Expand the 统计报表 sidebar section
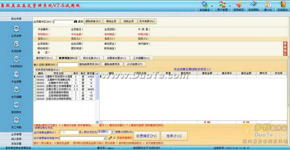Screen dimensions: 290x150 tap(16, 138)
